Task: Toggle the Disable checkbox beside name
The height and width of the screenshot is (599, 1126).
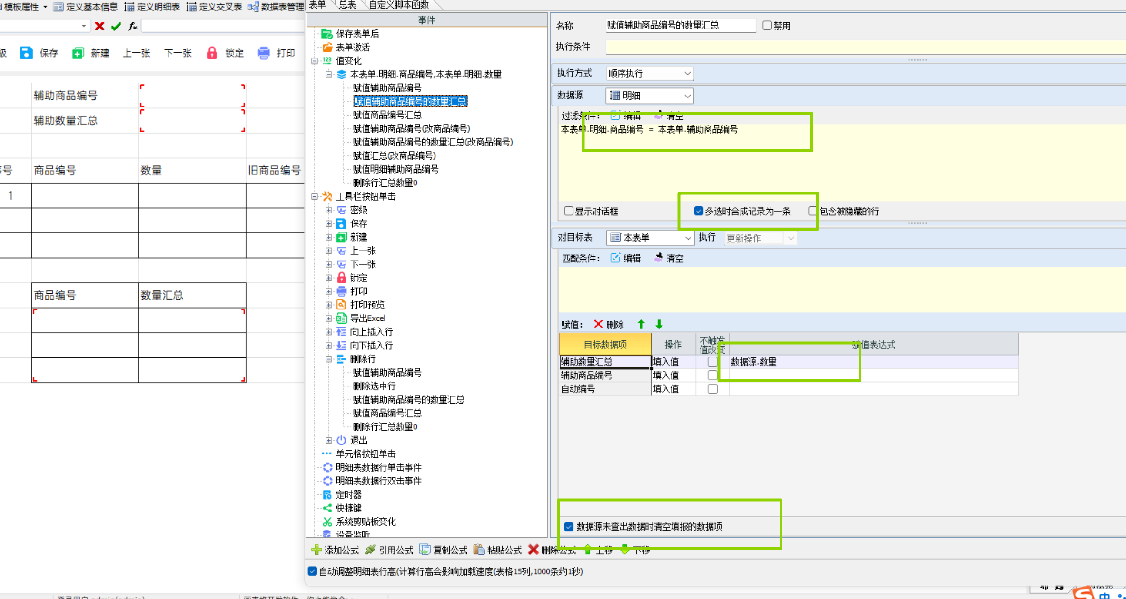Action: [767, 26]
